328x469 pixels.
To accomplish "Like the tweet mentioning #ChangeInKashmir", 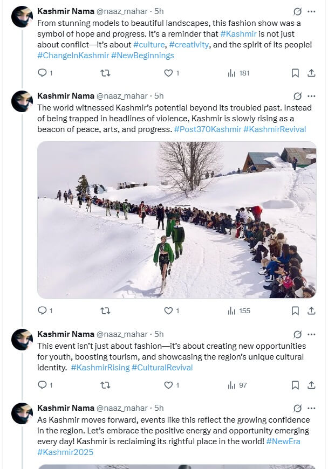I will point(168,73).
